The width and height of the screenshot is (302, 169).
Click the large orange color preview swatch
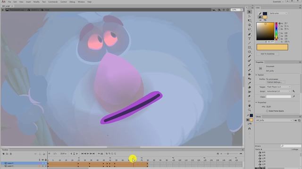(272, 47)
